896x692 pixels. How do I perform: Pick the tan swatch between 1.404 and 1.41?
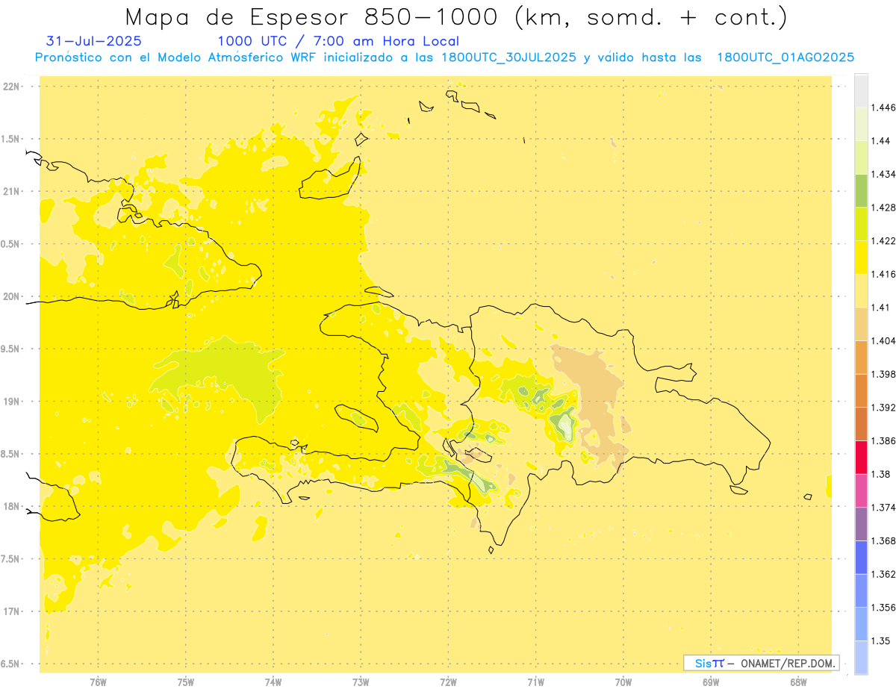pyautogui.click(x=861, y=324)
